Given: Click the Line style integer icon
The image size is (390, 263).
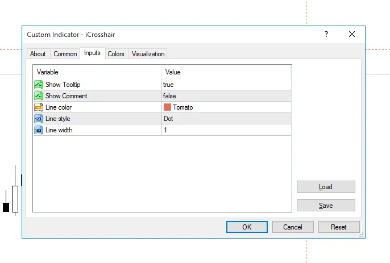Looking at the screenshot, I should [39, 119].
